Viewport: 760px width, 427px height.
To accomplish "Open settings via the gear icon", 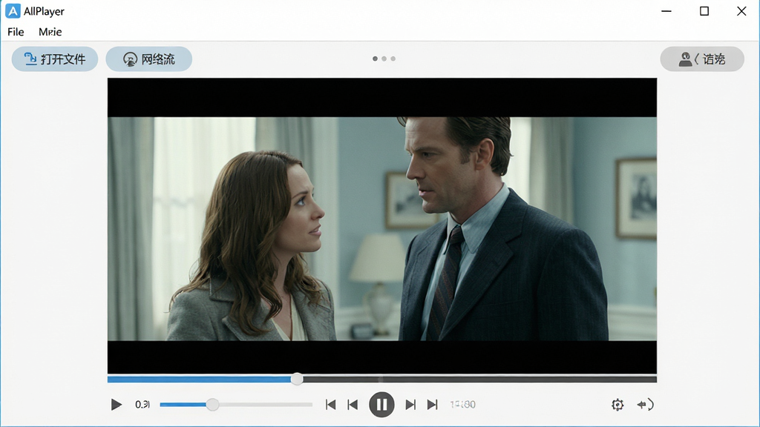I will click(x=617, y=404).
